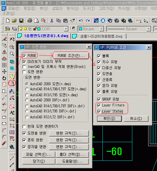The image size is (157, 171).
Task: Select the Mirror tool
Action: click(4, 52)
